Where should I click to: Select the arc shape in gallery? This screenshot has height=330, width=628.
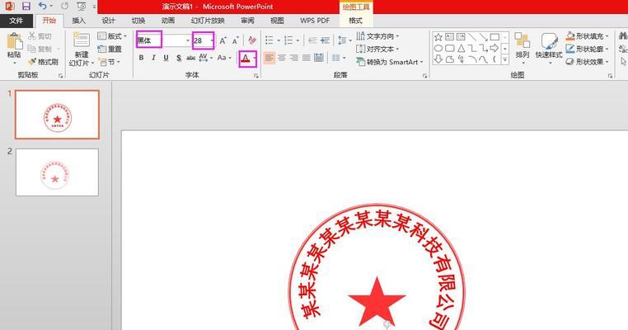click(x=472, y=59)
